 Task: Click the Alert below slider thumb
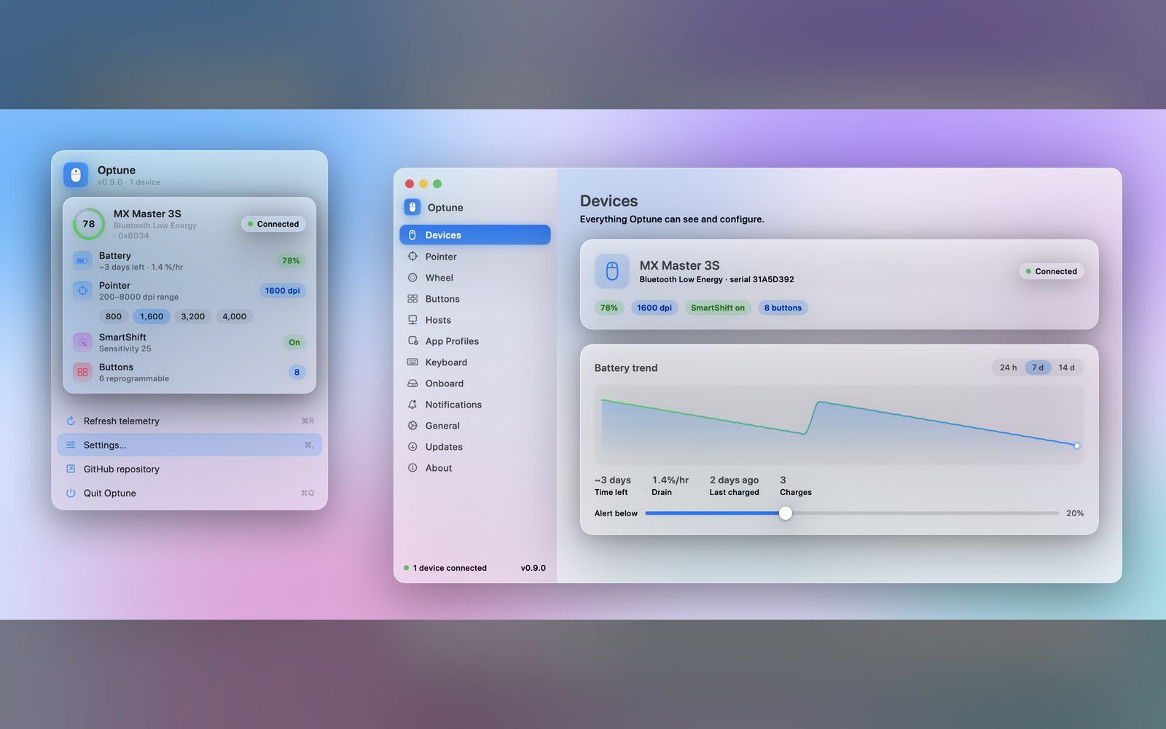click(785, 513)
